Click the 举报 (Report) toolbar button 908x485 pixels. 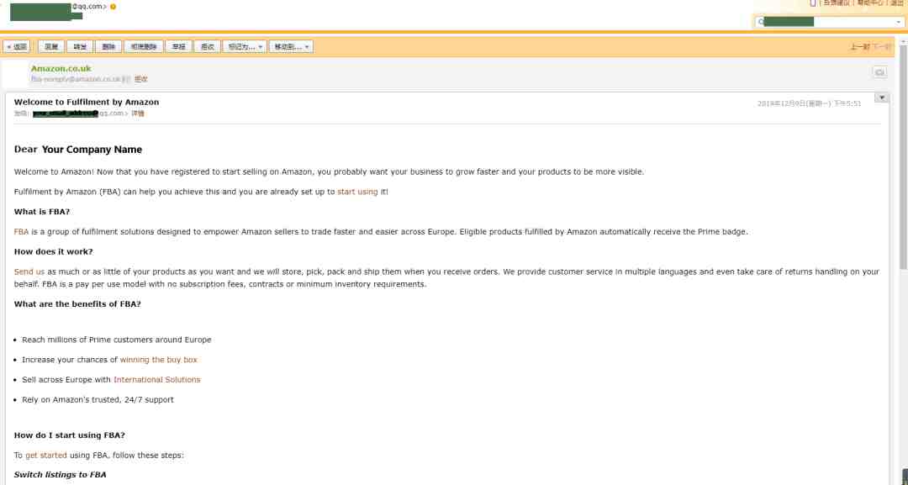(178, 47)
